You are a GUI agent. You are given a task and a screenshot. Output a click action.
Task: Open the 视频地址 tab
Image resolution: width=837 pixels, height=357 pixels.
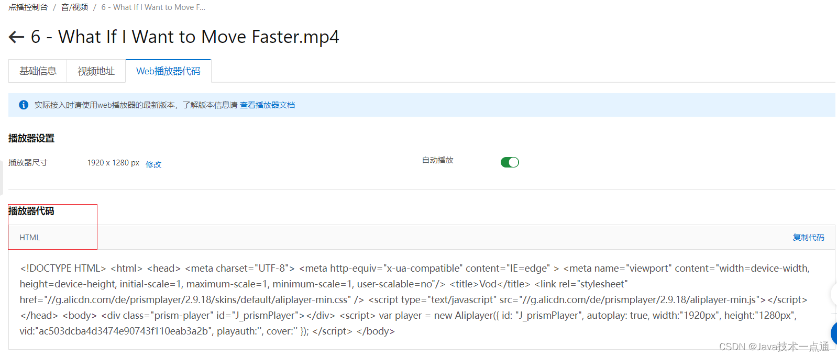click(x=96, y=71)
